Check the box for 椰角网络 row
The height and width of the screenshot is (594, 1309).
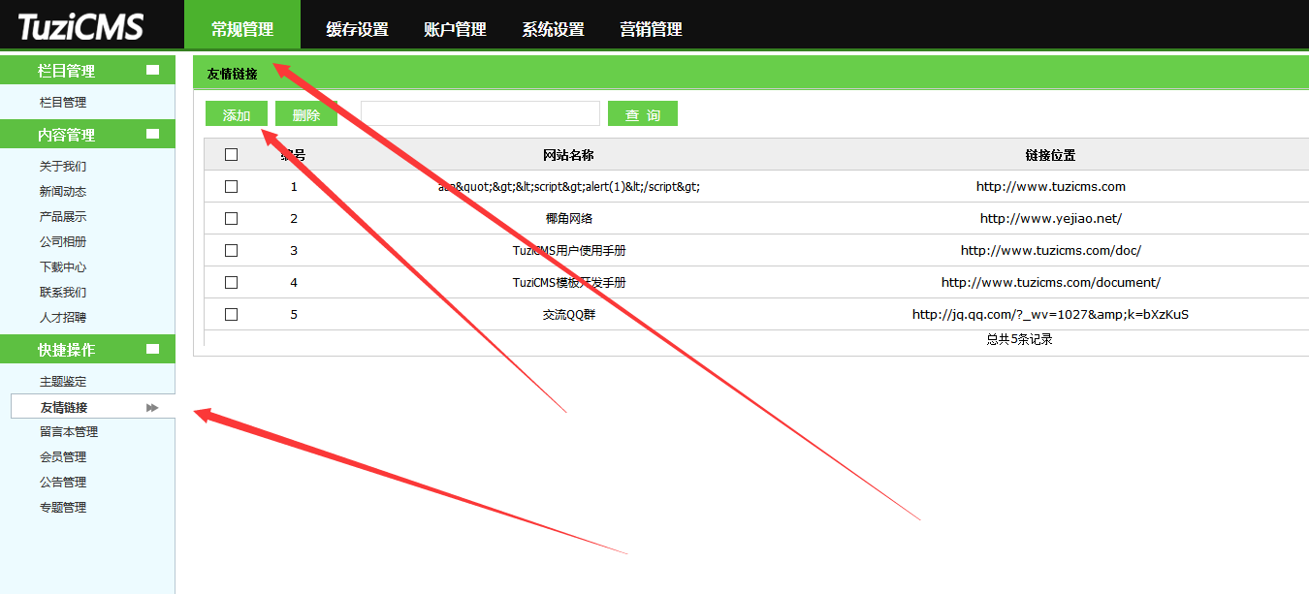tap(231, 218)
